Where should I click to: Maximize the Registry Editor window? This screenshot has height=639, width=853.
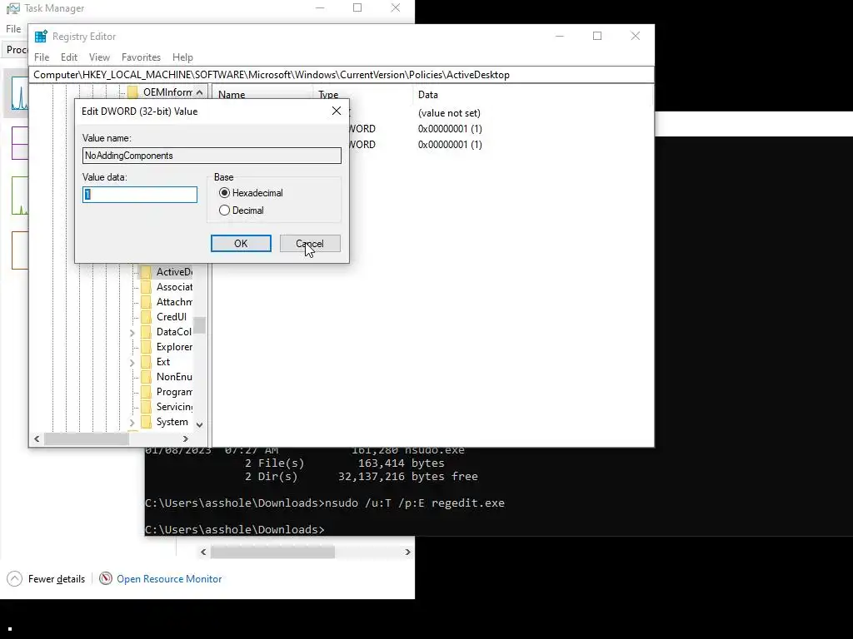click(597, 36)
